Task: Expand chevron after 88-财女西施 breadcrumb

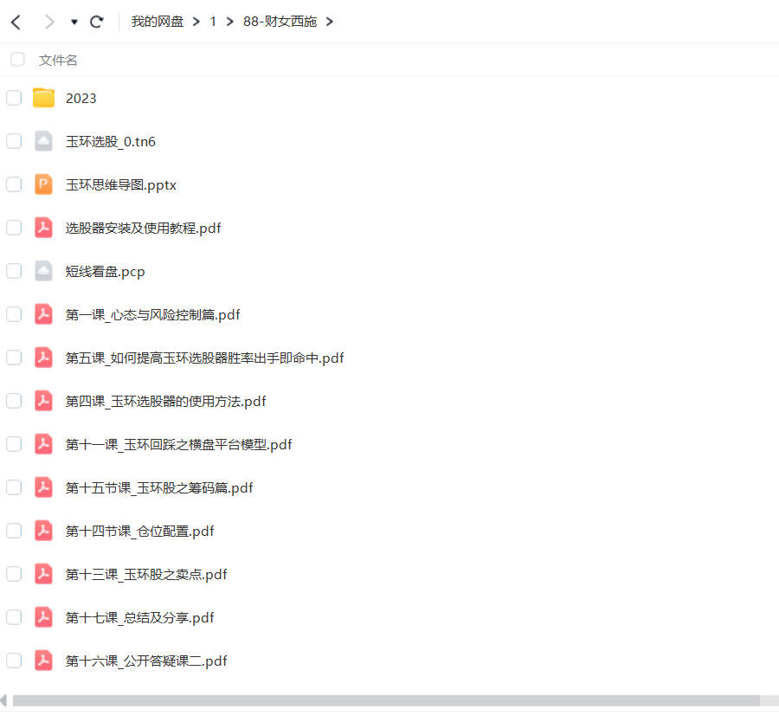Action: point(330,22)
